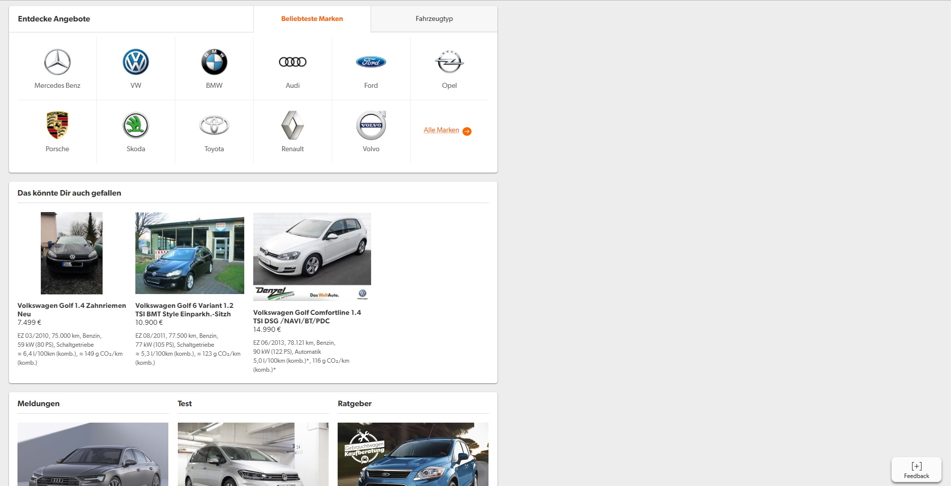View photo of Golf 6 Variant at dealership
Viewport: 951px width, 486px height.
[x=190, y=253]
